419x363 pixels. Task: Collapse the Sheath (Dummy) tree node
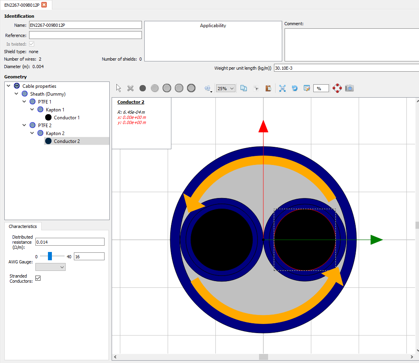[17, 94]
